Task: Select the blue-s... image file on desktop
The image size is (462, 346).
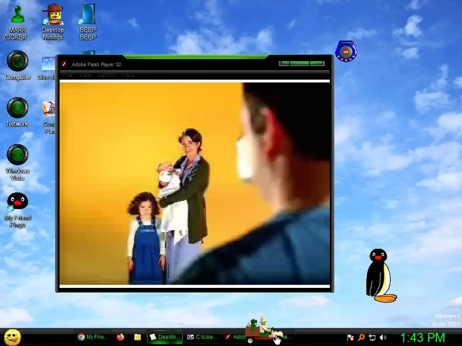Action: point(48,68)
